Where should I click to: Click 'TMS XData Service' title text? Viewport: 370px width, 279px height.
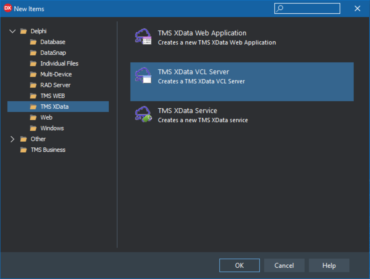[187, 111]
